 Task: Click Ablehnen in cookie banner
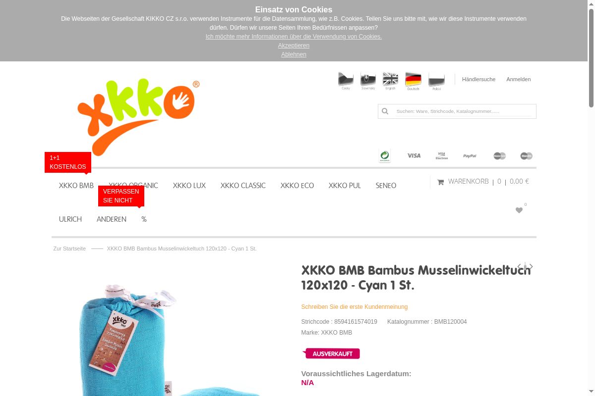(294, 54)
